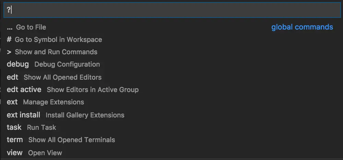343x160 pixels.
Task: Click the "term" prefix keyword
Action: (x=15, y=140)
